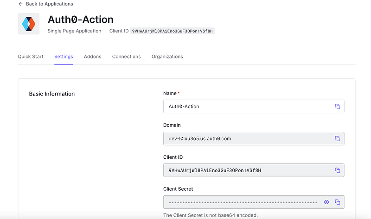The width and height of the screenshot is (371, 219).
Task: Go back to Applications link text
Action: coord(49,4)
